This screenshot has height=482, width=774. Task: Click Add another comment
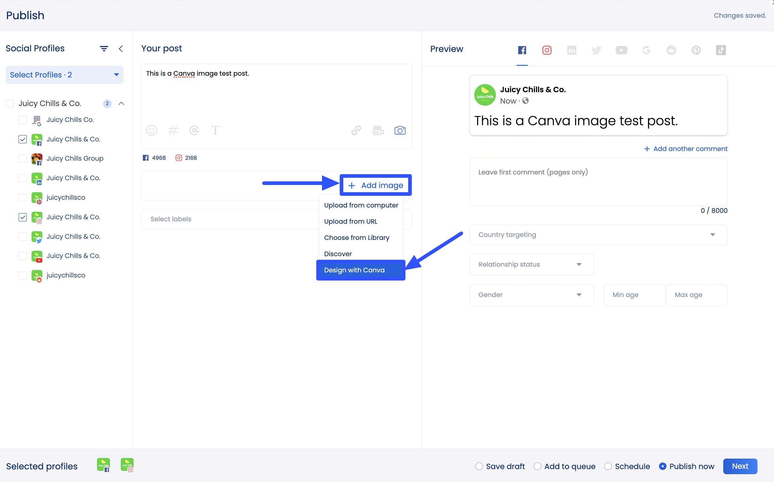[685, 149]
